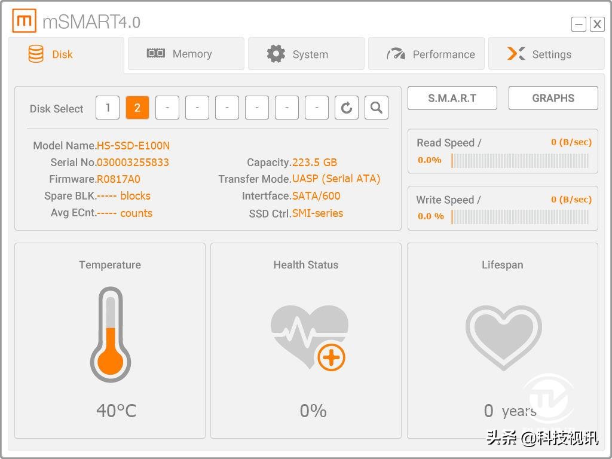Select disk 1

(x=108, y=108)
